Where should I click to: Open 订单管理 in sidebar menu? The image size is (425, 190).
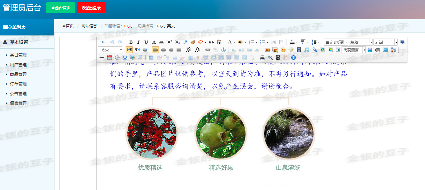click(x=18, y=84)
